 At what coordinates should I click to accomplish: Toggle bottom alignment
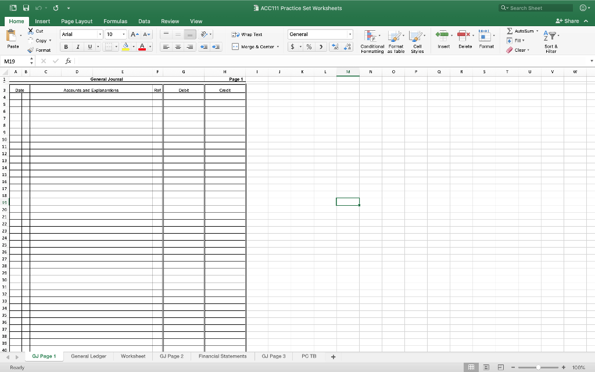pos(190,34)
